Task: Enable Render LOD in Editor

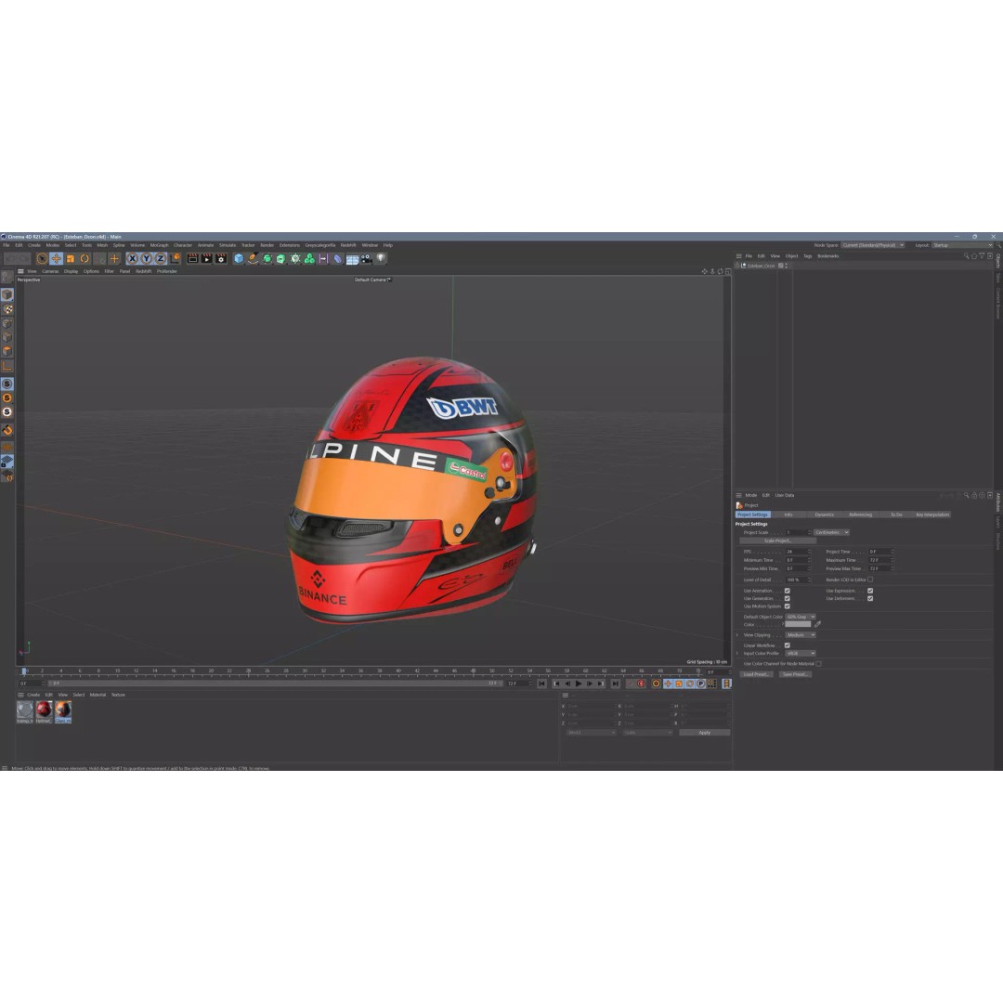Action: 870,580
